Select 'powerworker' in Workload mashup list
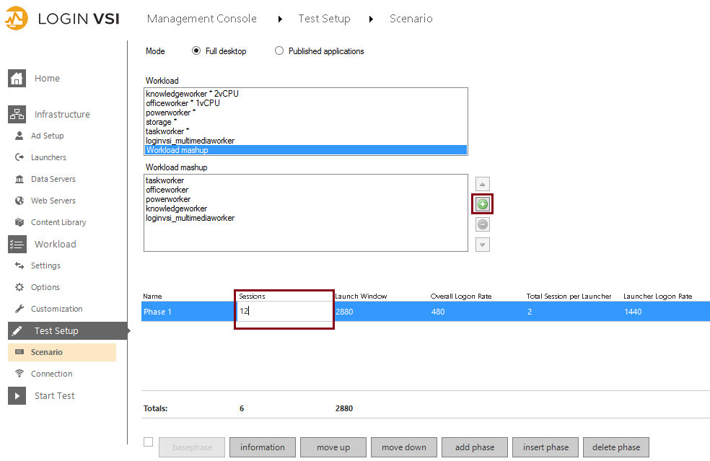This screenshot has width=710, height=461. 306,199
